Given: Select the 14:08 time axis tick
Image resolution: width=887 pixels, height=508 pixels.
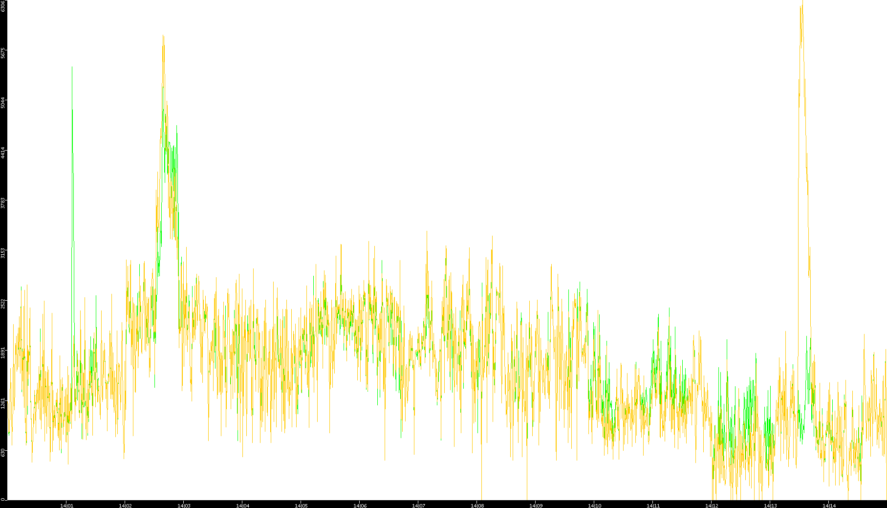Looking at the screenshot, I should pos(477,505).
